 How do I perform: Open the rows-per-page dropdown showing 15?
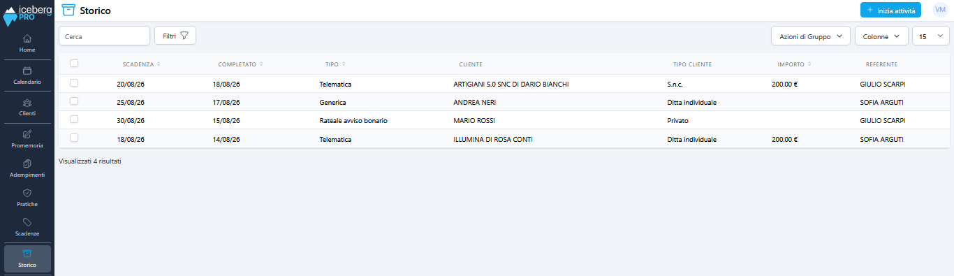pos(931,36)
